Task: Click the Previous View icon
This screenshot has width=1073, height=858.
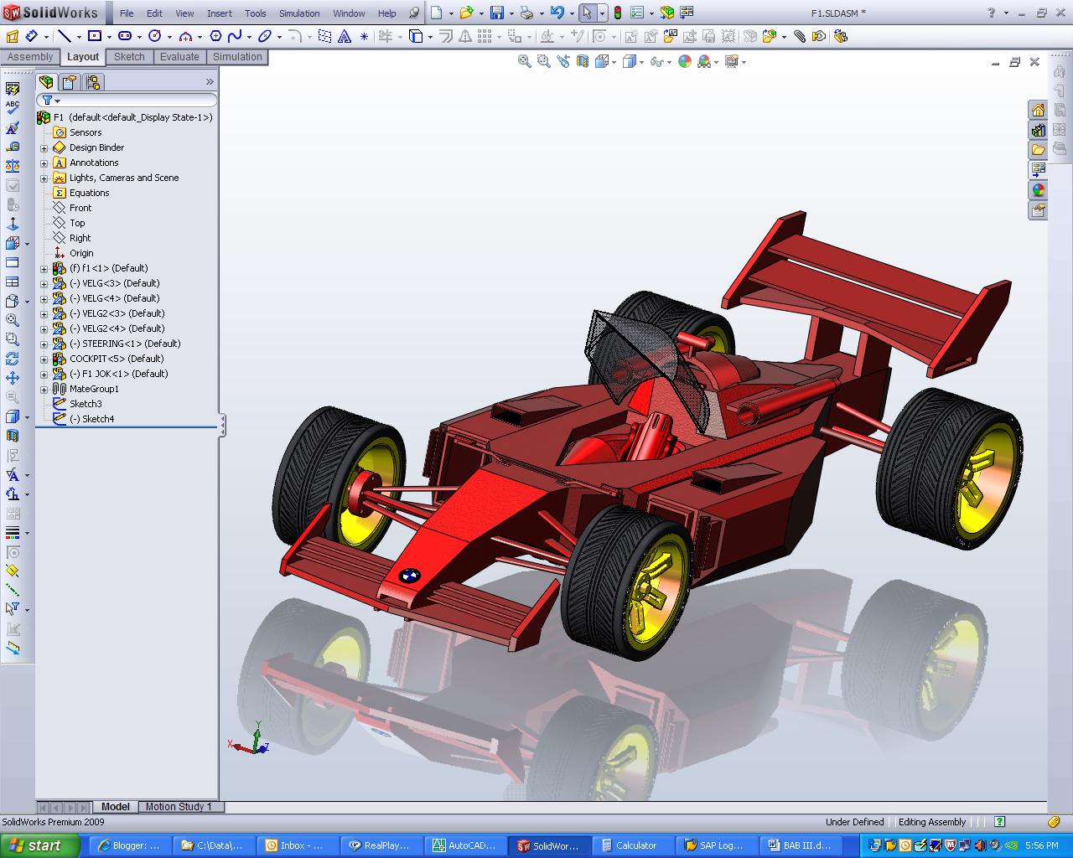Action: click(x=563, y=60)
